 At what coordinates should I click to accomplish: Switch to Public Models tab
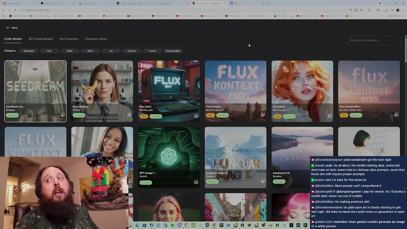(x=13, y=39)
